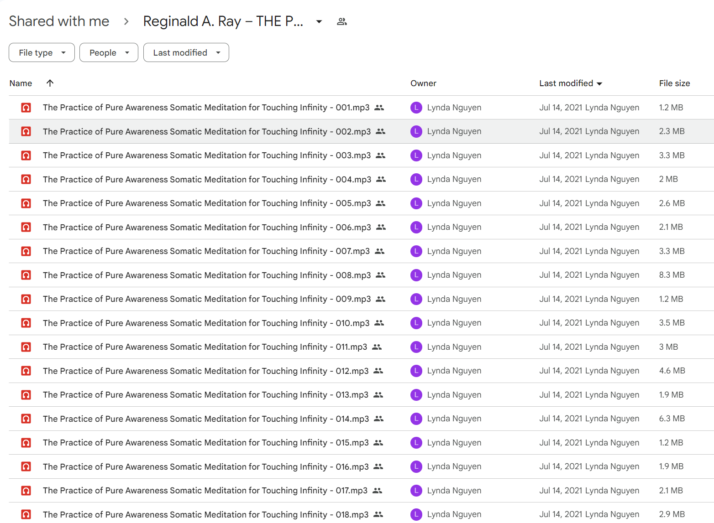Click the shared people icon beside 007.mp3
This screenshot has width=714, height=523.
tap(380, 251)
